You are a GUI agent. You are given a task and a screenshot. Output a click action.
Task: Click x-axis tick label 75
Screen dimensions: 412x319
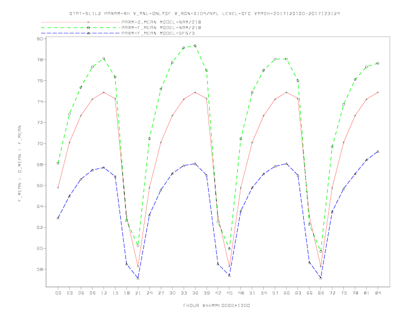(344, 293)
